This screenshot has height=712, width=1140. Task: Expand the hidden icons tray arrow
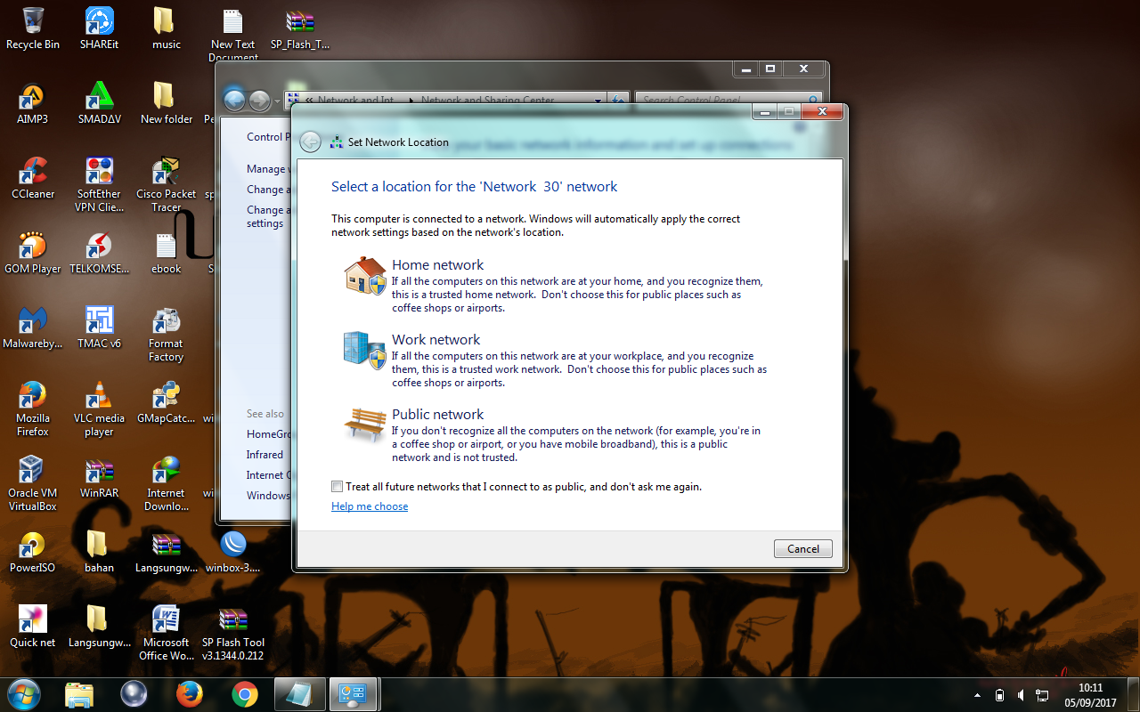click(x=977, y=695)
